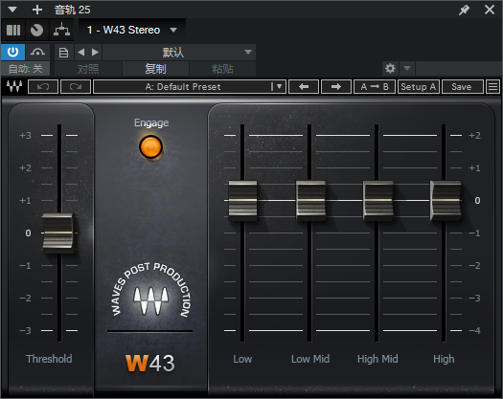Add new plugin with plus icon

click(37, 10)
